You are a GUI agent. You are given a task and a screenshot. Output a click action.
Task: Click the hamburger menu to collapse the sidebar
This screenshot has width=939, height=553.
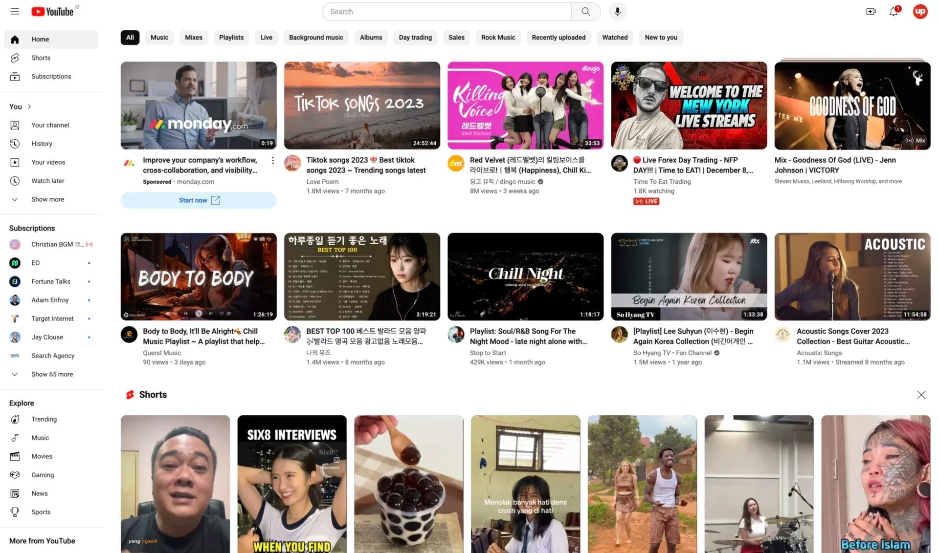coord(15,11)
